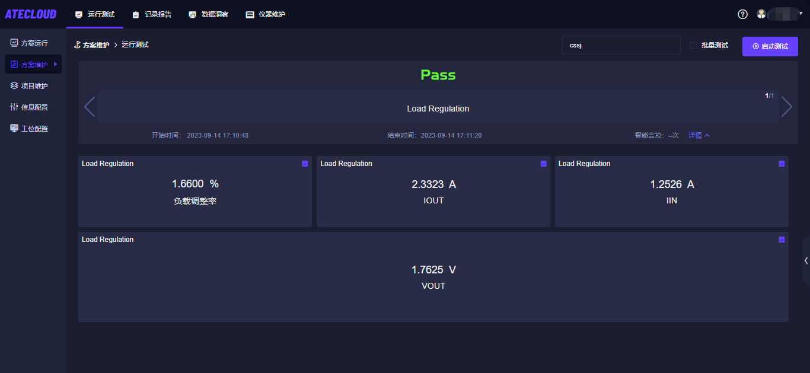
Task: Click the user avatar icon
Action: [761, 14]
